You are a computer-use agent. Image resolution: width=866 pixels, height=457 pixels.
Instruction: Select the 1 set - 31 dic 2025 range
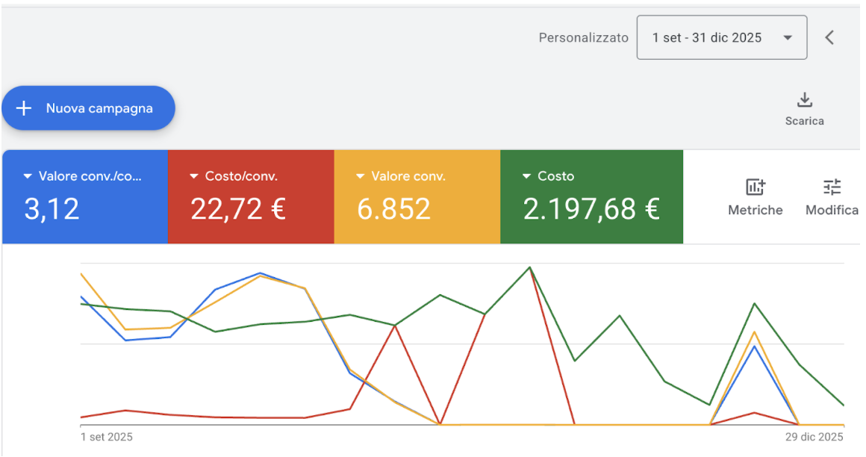[722, 37]
